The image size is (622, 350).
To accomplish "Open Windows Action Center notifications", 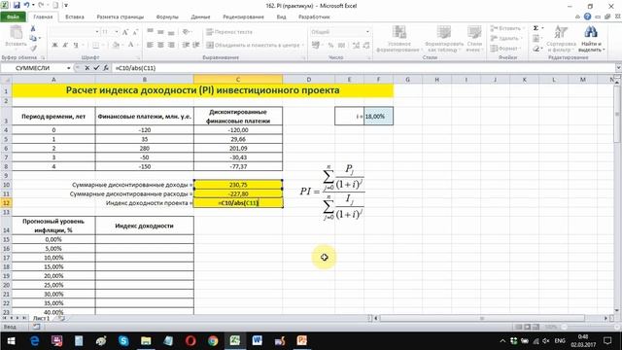I will pos(606,340).
